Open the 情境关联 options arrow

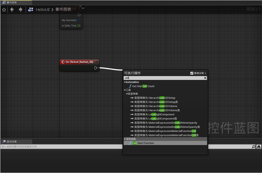[x=205, y=73]
